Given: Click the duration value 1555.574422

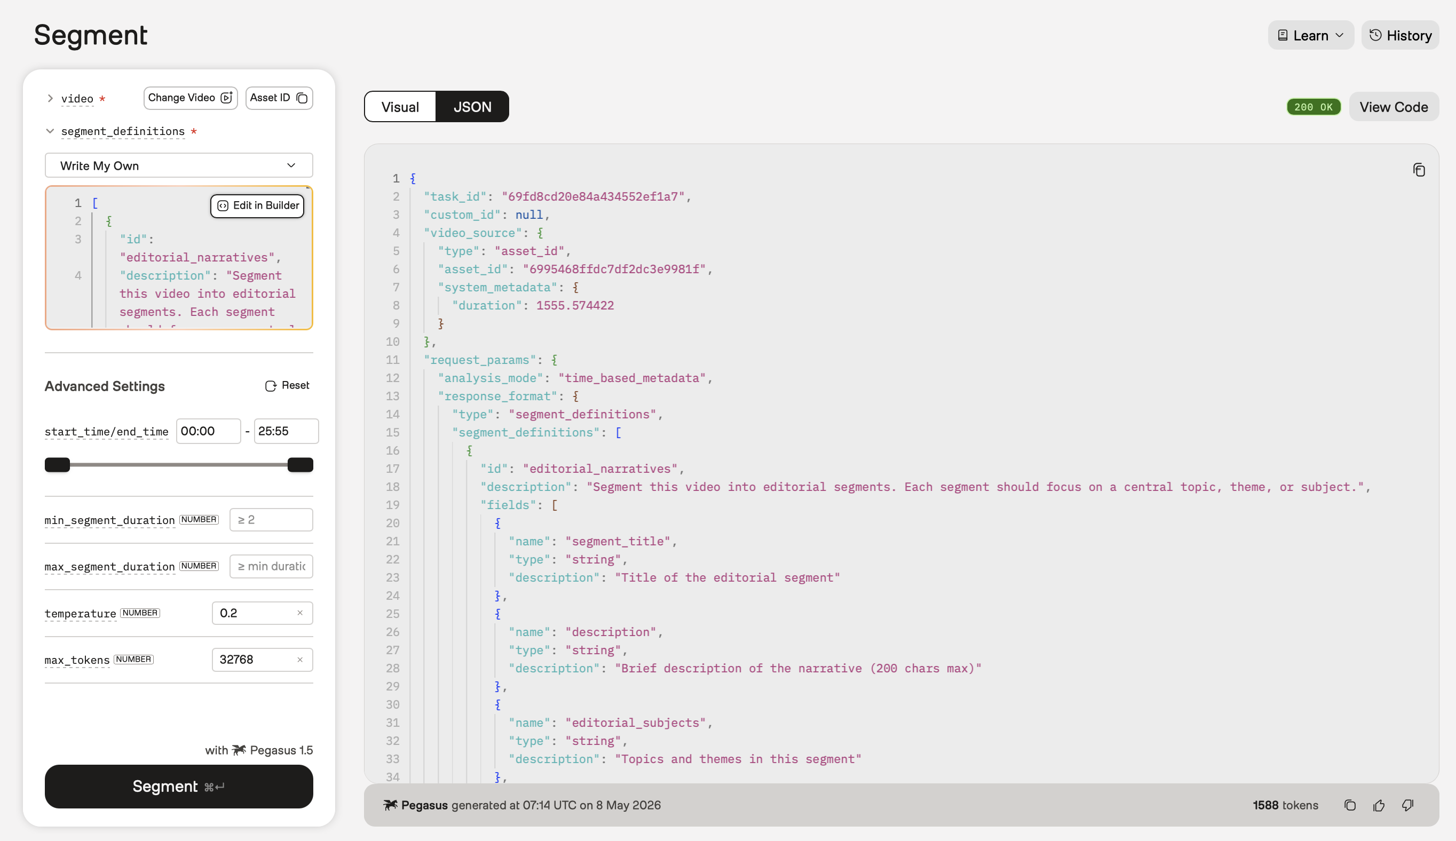Looking at the screenshot, I should [x=575, y=306].
